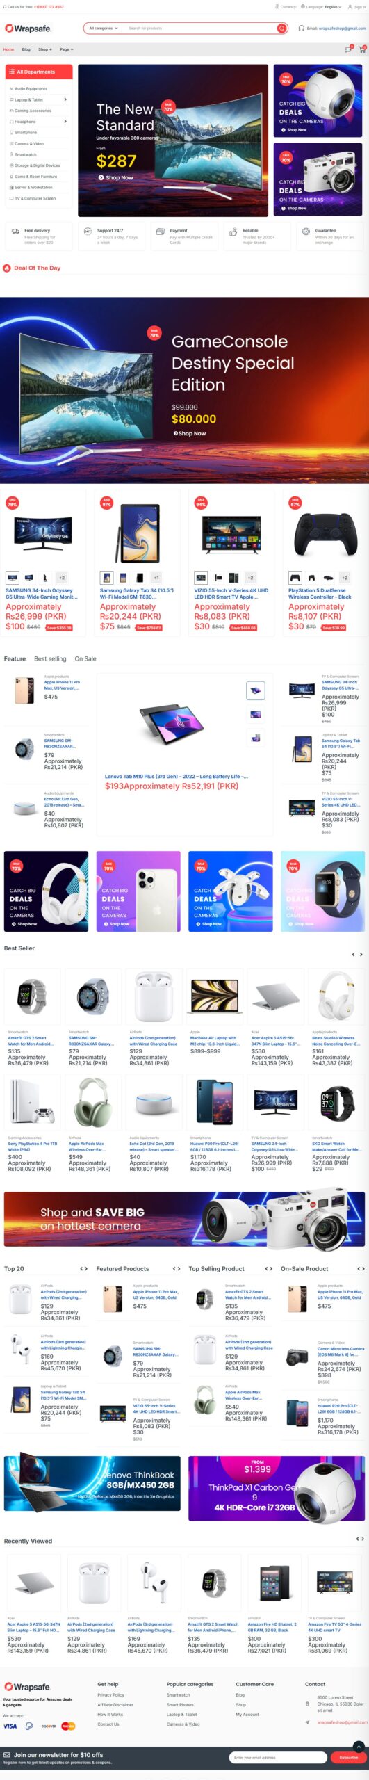Switch to the Best selling tab
The image size is (369, 1780).
click(x=50, y=658)
